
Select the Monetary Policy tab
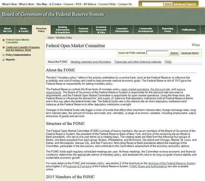click(x=41, y=30)
